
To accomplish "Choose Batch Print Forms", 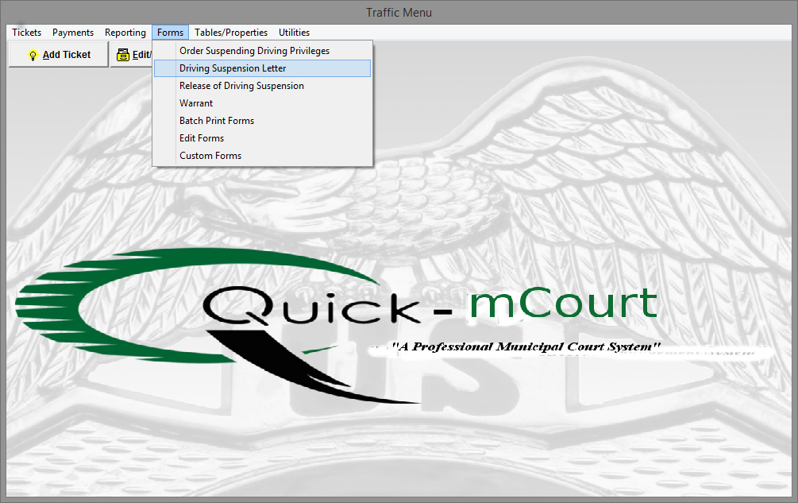I will 262,121.
